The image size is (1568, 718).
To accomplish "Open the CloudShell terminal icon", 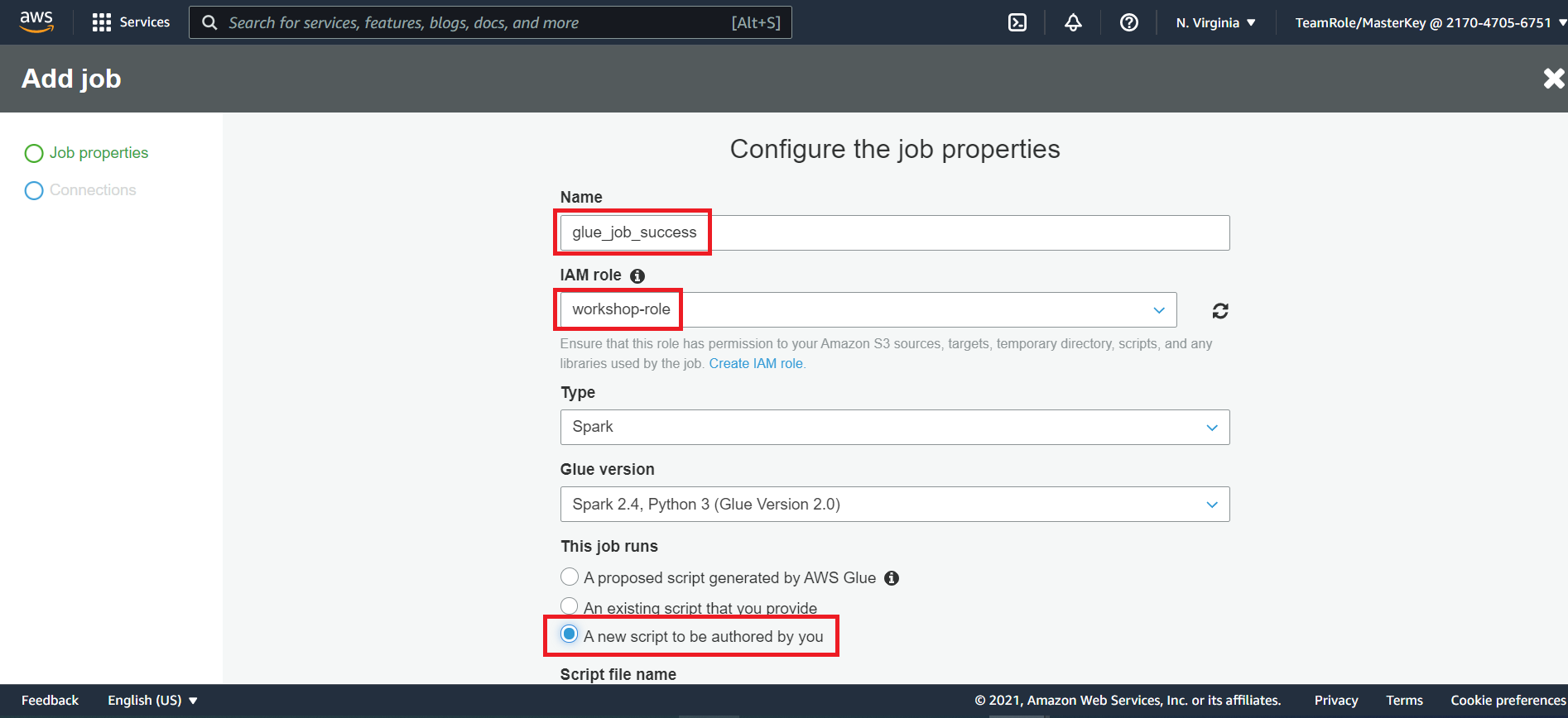I will [x=1017, y=22].
